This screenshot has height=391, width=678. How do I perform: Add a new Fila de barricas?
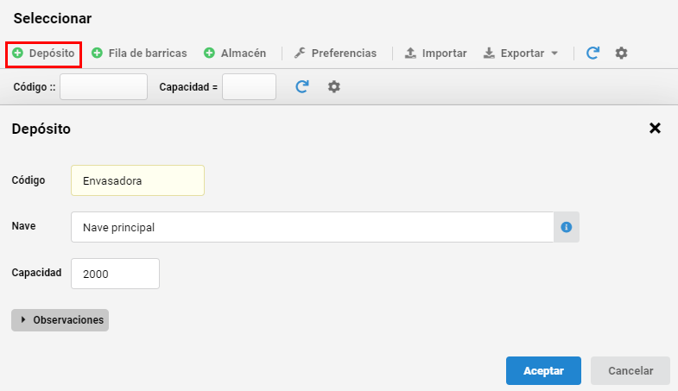coord(139,54)
